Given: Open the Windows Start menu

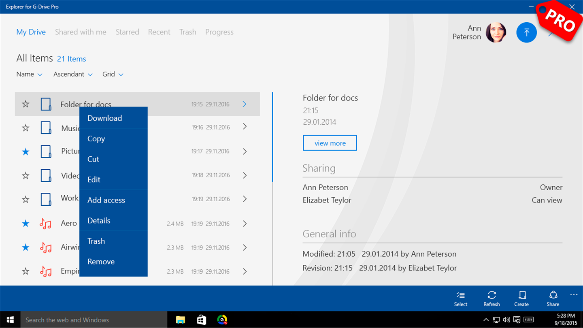Looking at the screenshot, I should [10, 320].
